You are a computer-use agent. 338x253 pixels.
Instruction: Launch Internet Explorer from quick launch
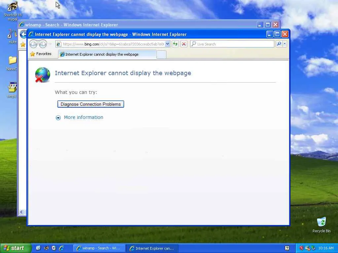[61, 248]
